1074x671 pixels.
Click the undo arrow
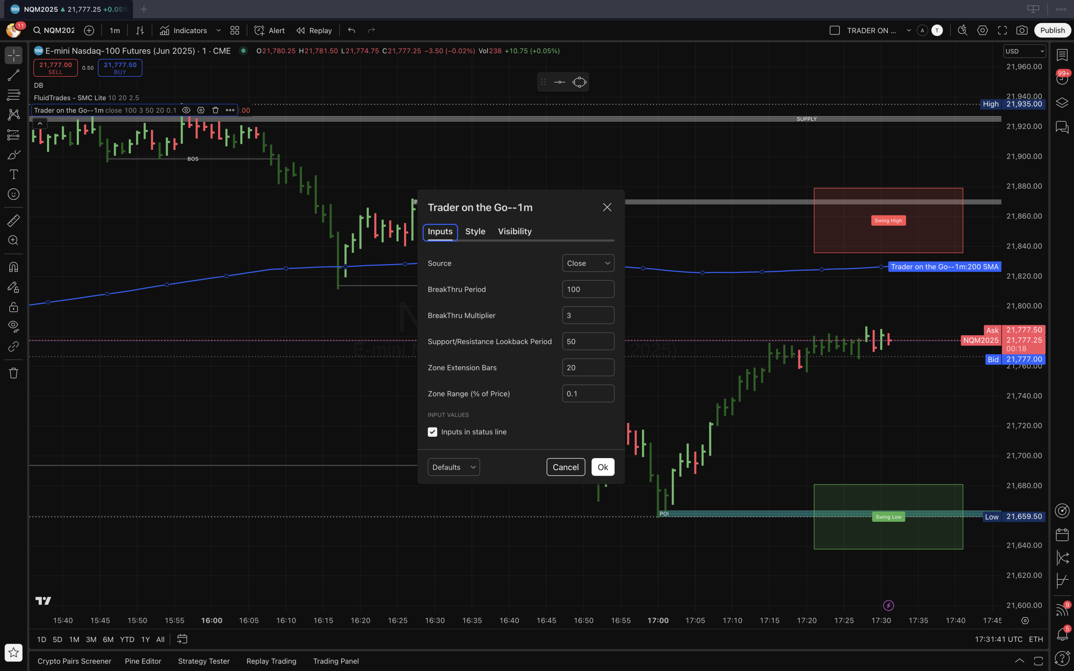351,30
